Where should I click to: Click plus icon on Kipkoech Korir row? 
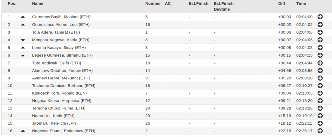click(x=320, y=93)
